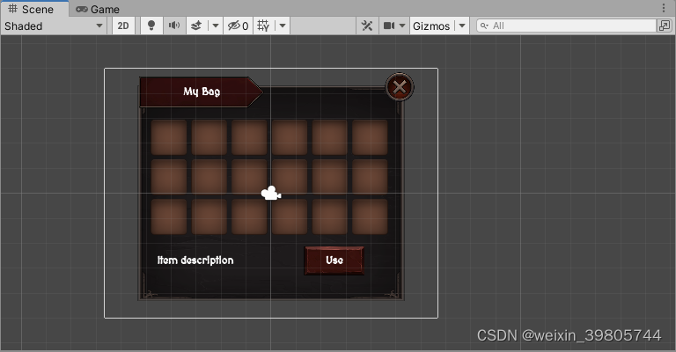Toggle hidden objects visibility eye icon
The image size is (676, 352).
238,26
